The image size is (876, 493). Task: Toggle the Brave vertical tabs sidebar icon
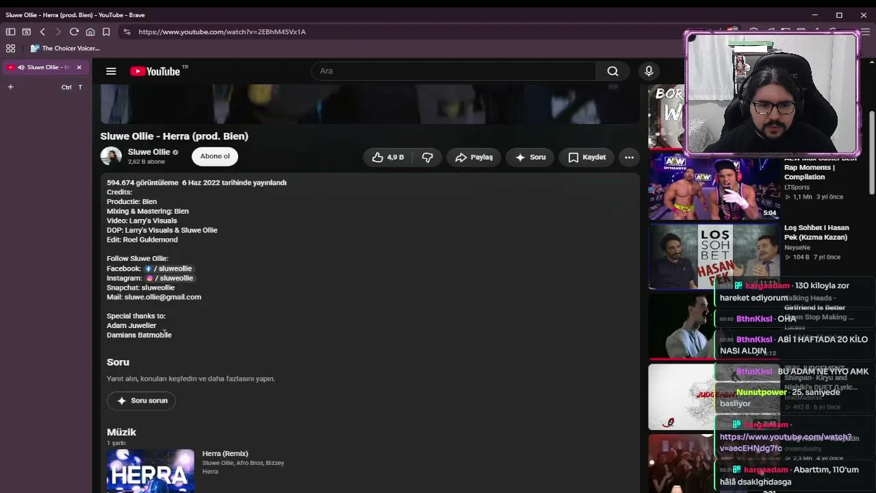(10, 31)
